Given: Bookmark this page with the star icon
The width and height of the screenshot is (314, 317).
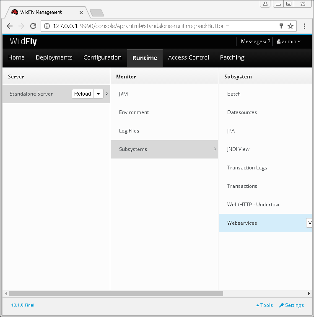Looking at the screenshot, I should tap(291, 26).
